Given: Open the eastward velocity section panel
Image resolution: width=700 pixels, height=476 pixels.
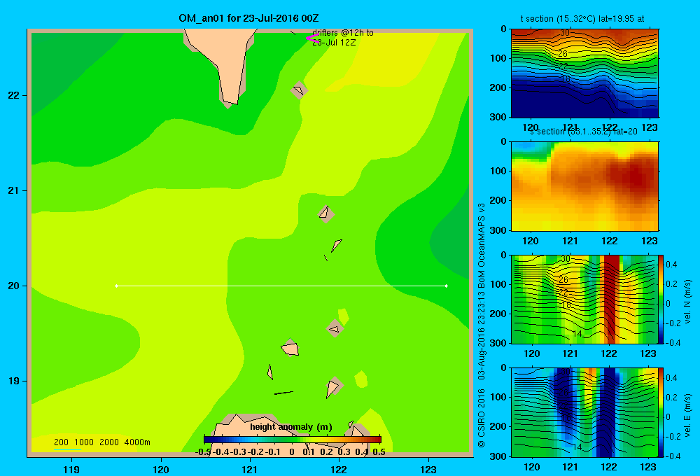Looking at the screenshot, I should [x=584, y=412].
